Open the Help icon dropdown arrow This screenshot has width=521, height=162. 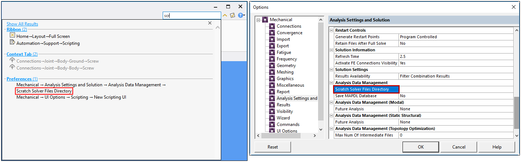point(244,16)
